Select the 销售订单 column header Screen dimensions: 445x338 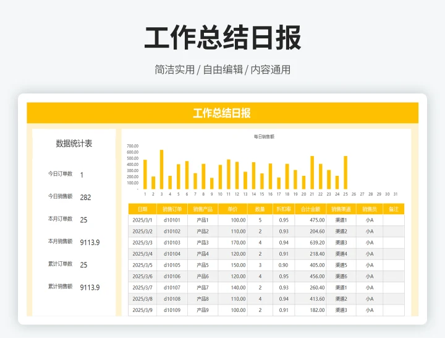coord(172,209)
